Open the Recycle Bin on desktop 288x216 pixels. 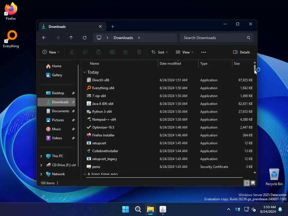274,177
